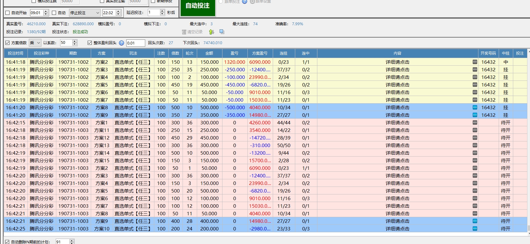Open details icon for 方案15 row
The image size is (530, 244).
coord(475,160)
